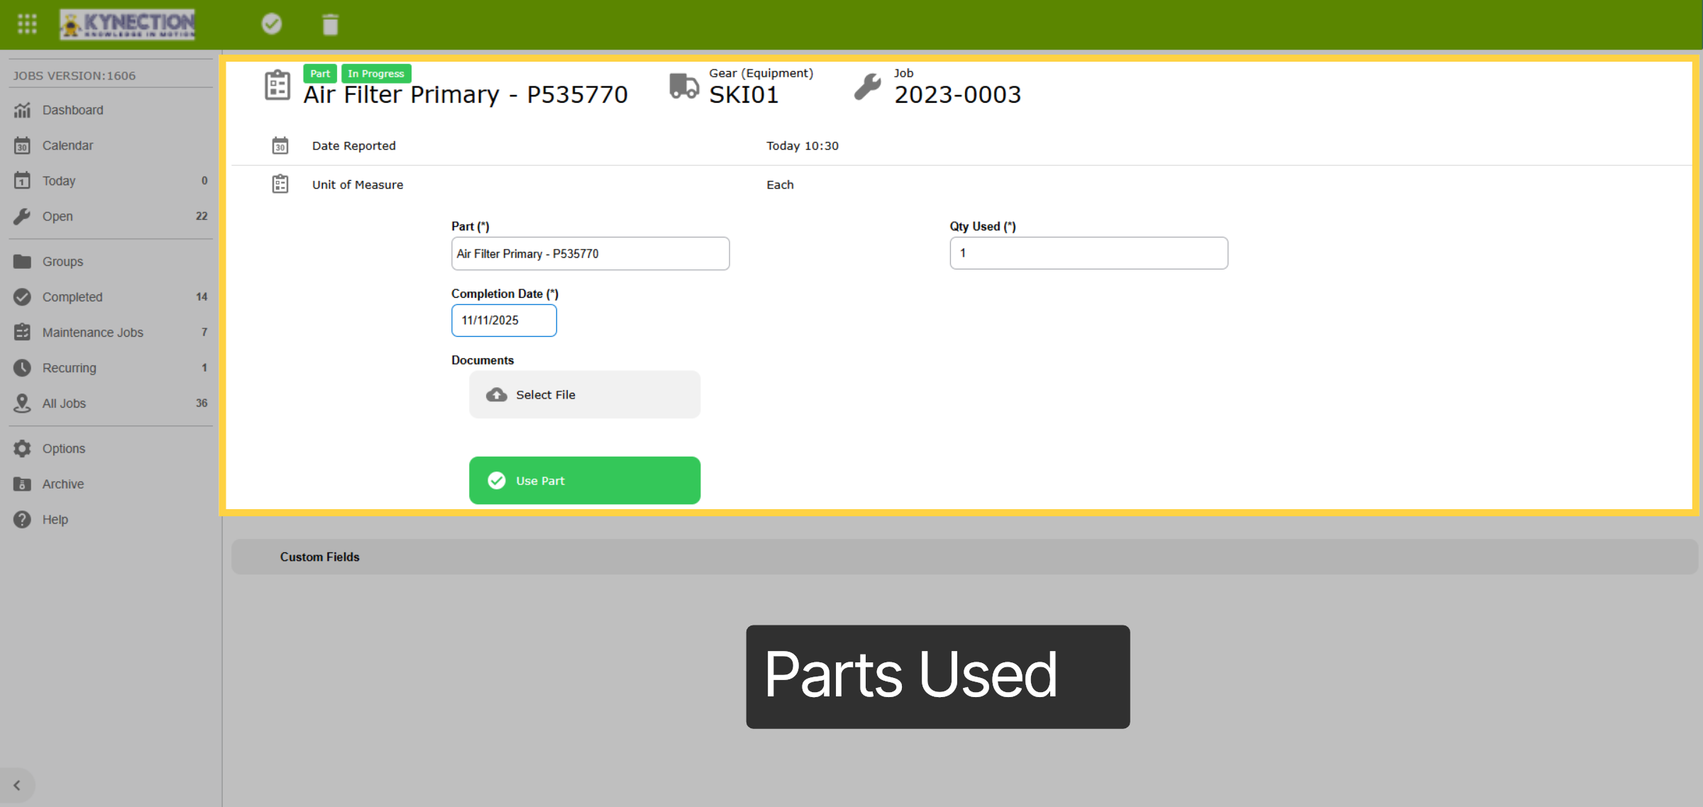The image size is (1703, 807).
Task: Click the Documents label
Action: 483,360
